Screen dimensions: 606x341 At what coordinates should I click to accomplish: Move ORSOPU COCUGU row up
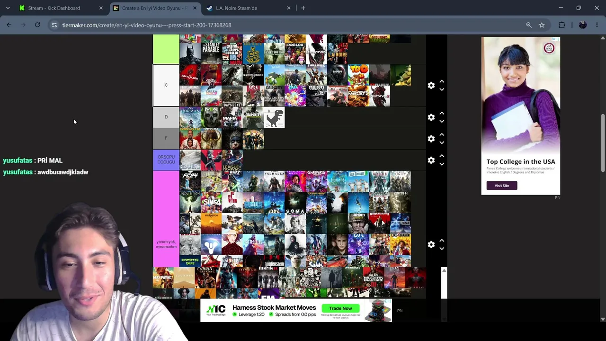pyautogui.click(x=442, y=156)
